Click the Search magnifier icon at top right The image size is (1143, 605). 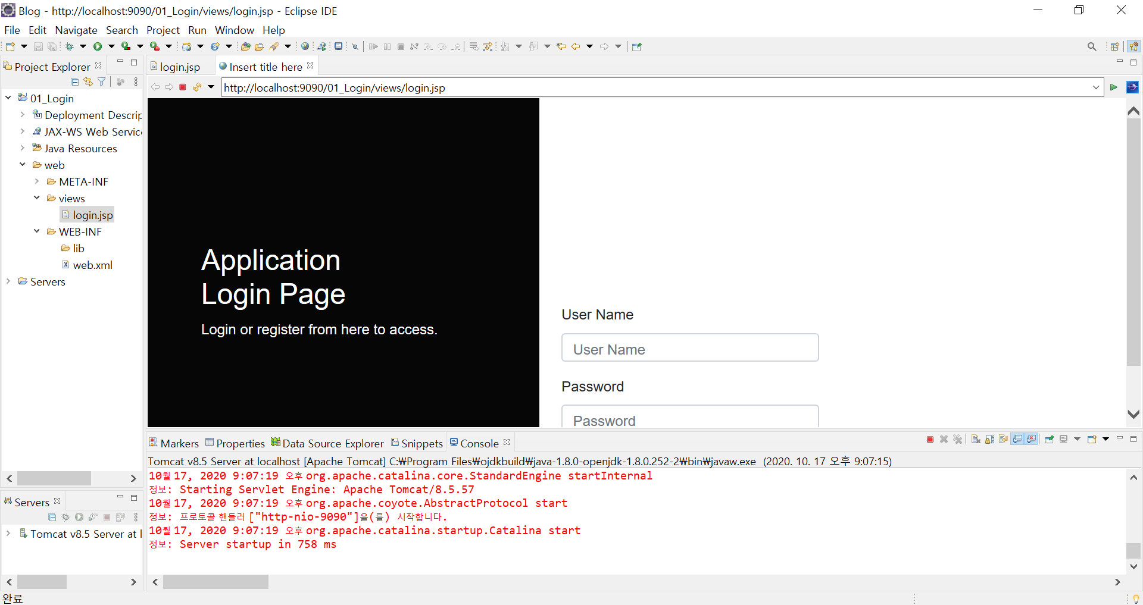(1092, 46)
